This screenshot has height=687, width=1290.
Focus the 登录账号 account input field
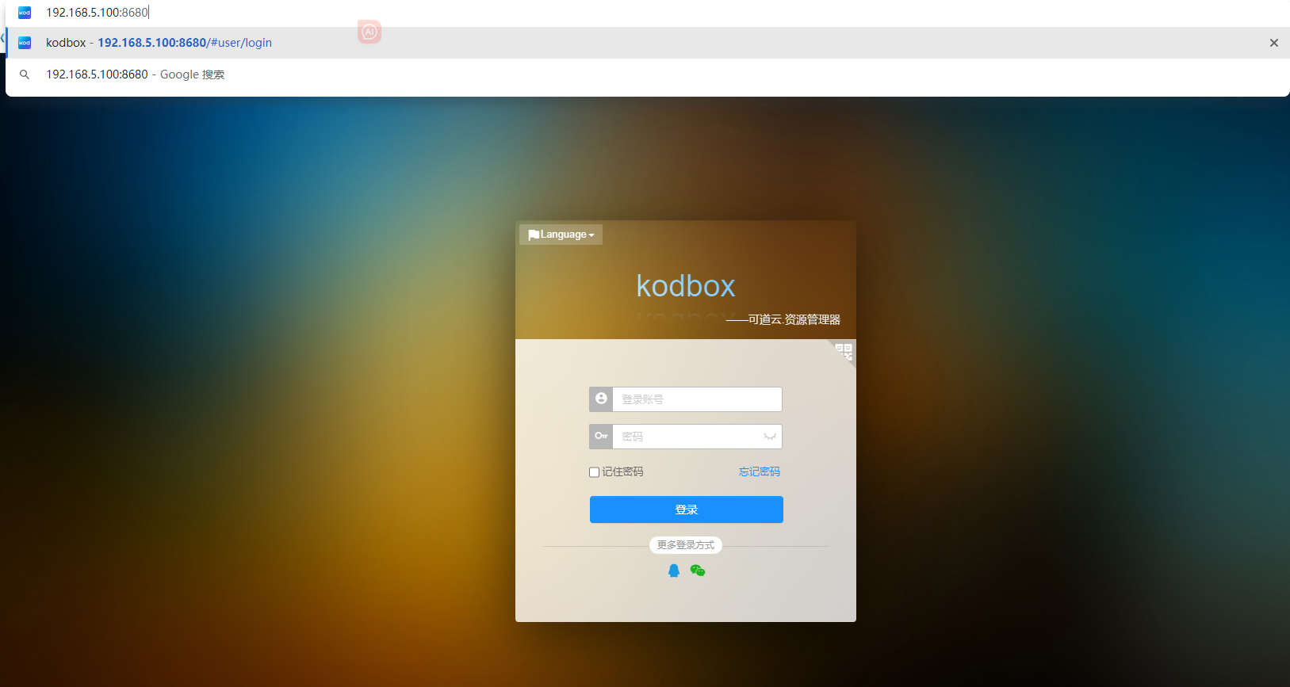tap(697, 399)
